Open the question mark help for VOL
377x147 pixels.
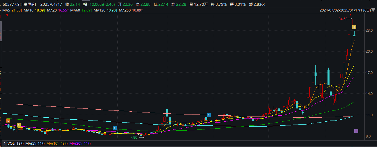5,144
